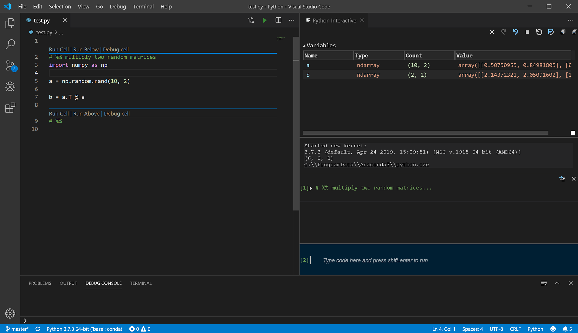Select the Python 3.7.3 interpreter in status bar

click(x=85, y=329)
